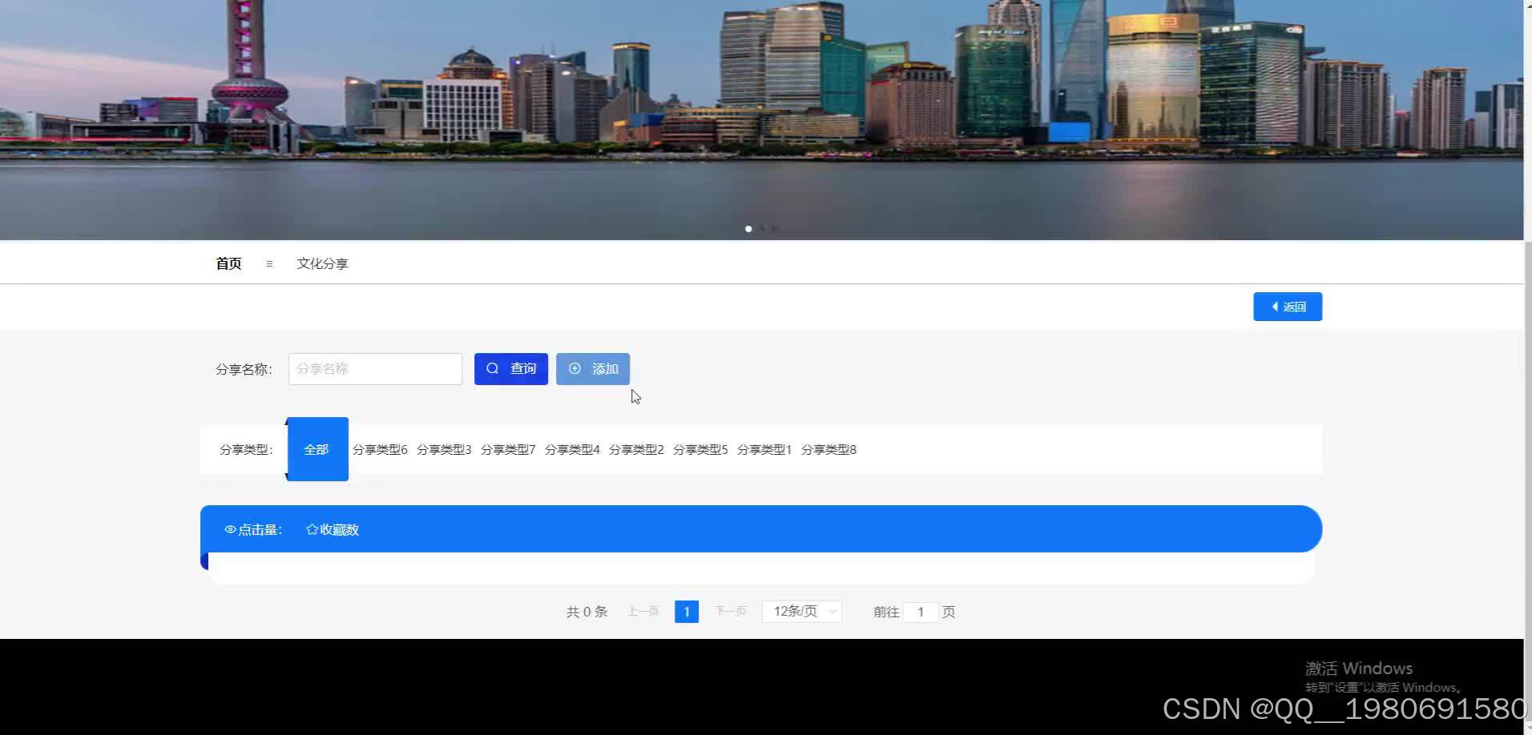Click page 1 in the pagination bar

(x=686, y=611)
